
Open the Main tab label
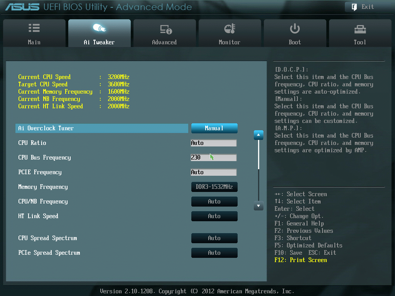tap(34, 42)
